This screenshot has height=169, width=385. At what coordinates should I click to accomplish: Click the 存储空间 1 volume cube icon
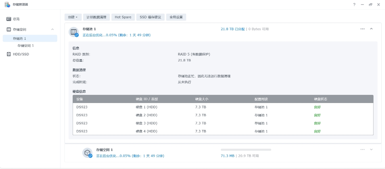(87, 153)
